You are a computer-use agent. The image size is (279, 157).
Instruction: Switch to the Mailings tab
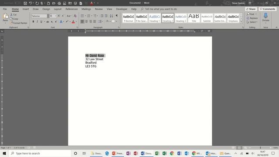pyautogui.click(x=86, y=9)
